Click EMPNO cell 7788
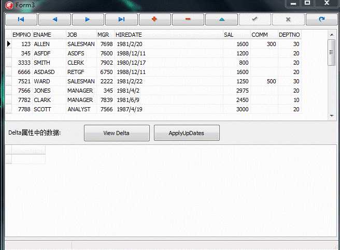The image size is (340, 250). point(22,109)
